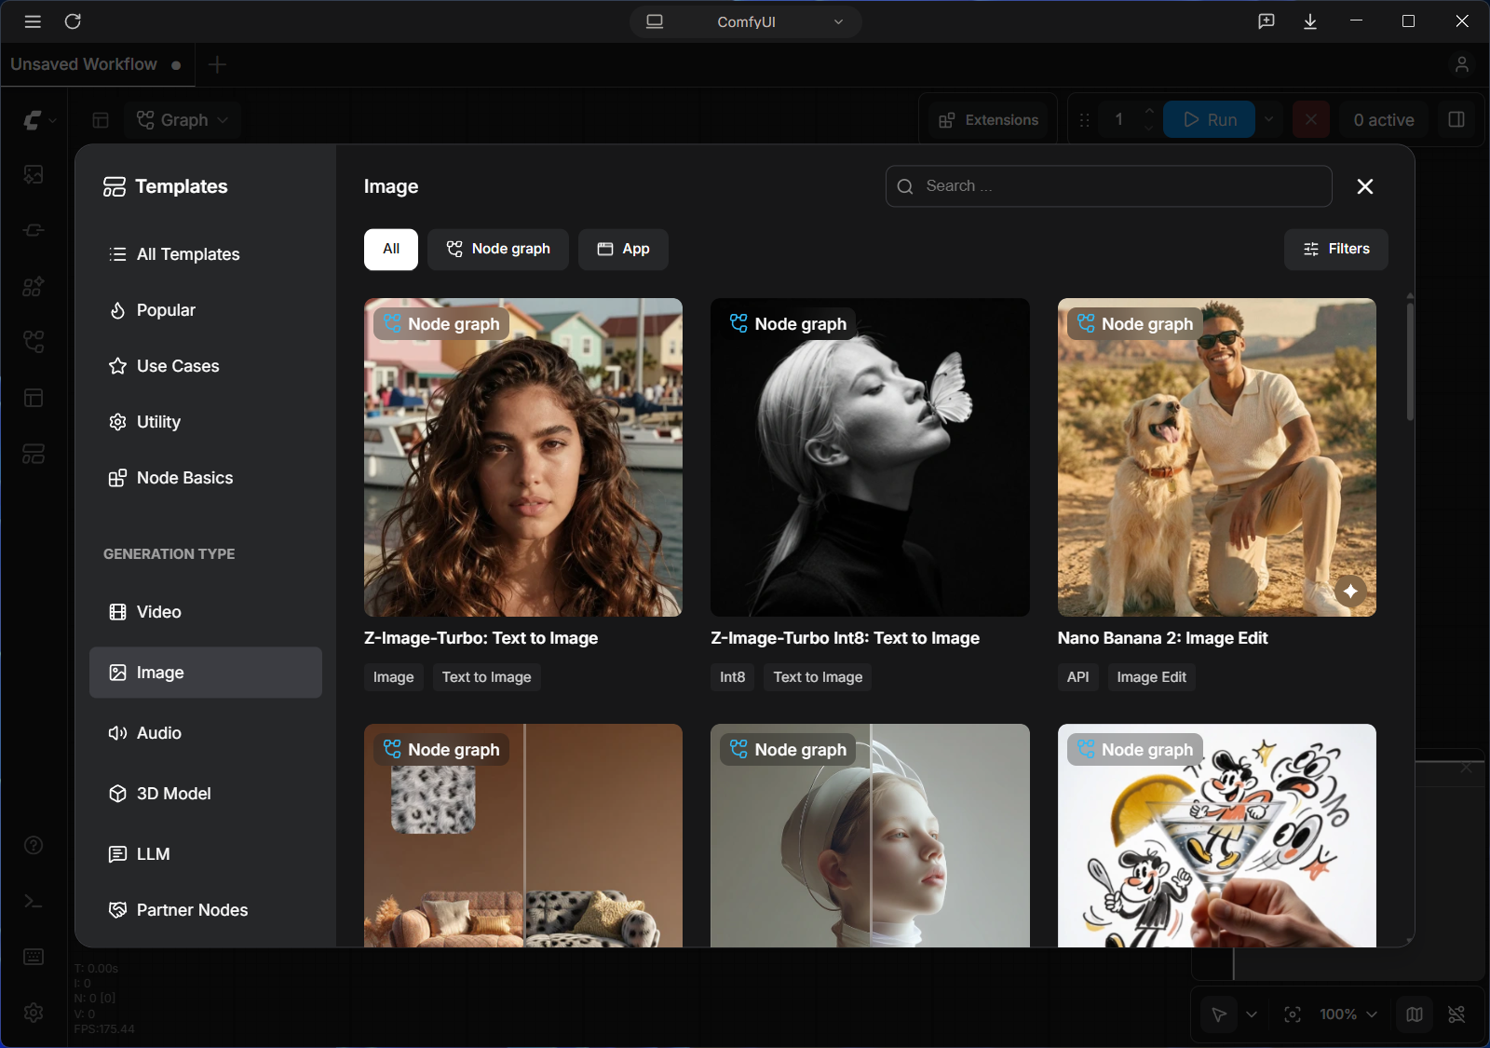Open the 3D Model generation type
This screenshot has height=1048, width=1490.
coord(206,794)
